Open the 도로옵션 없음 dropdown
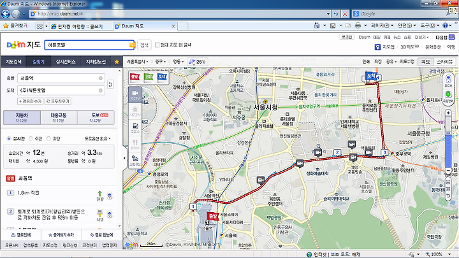This screenshot has height=258, width=459. [98, 139]
